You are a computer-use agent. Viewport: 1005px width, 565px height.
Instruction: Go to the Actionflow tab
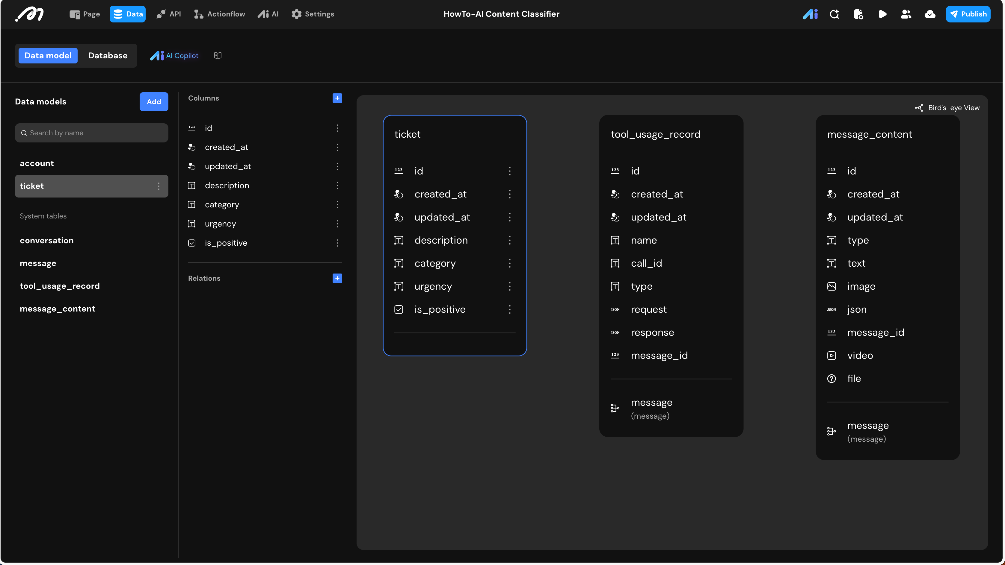pos(219,14)
